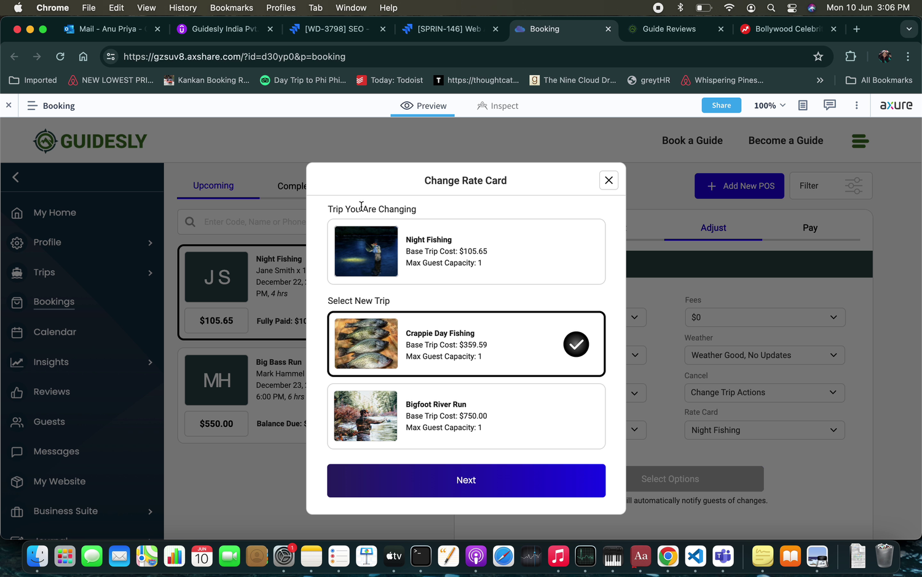Open the Rate Card Night Fishing dropdown
Image resolution: width=922 pixels, height=577 pixels.
click(764, 430)
